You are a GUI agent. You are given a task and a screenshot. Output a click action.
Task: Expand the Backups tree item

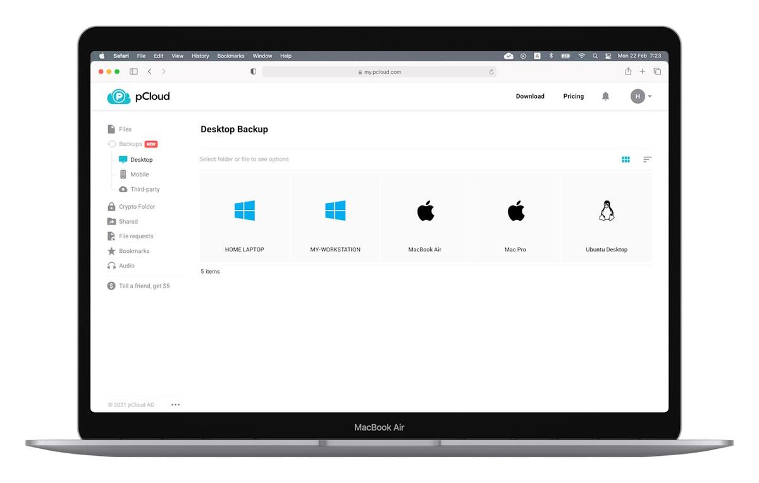(x=130, y=144)
